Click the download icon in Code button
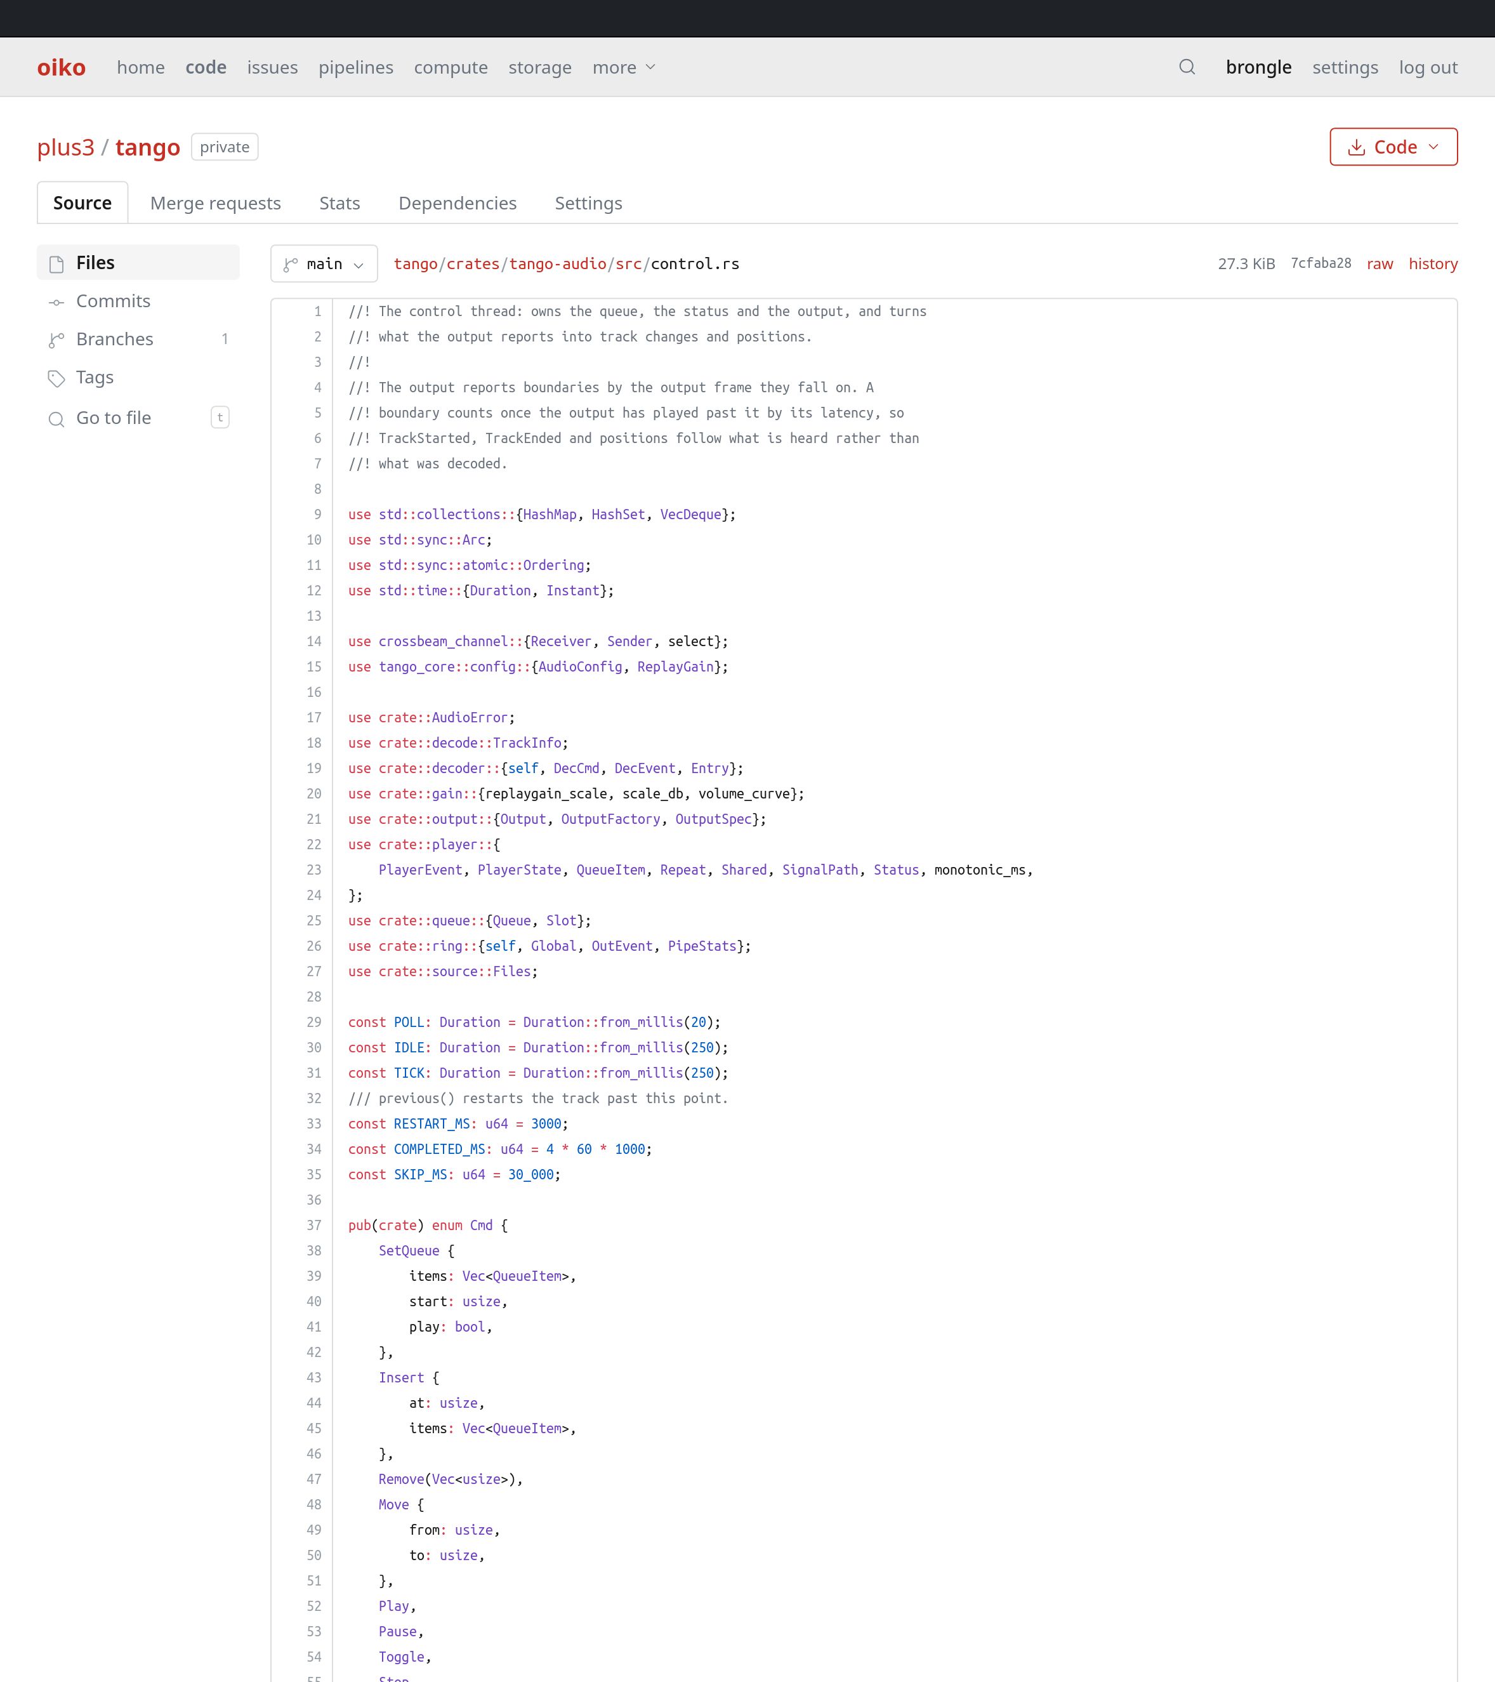Viewport: 1495px width, 1682px height. coord(1356,147)
